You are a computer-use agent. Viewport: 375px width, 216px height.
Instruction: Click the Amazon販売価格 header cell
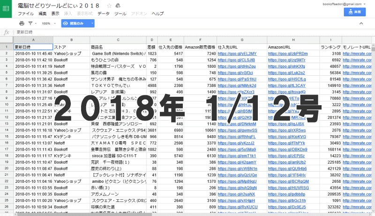point(201,47)
